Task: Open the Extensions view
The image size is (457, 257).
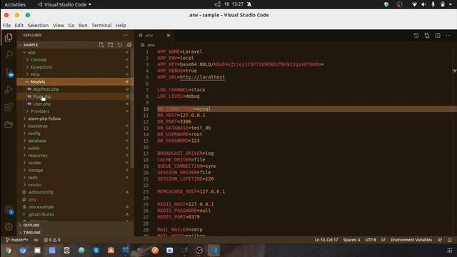Action: tap(9, 107)
